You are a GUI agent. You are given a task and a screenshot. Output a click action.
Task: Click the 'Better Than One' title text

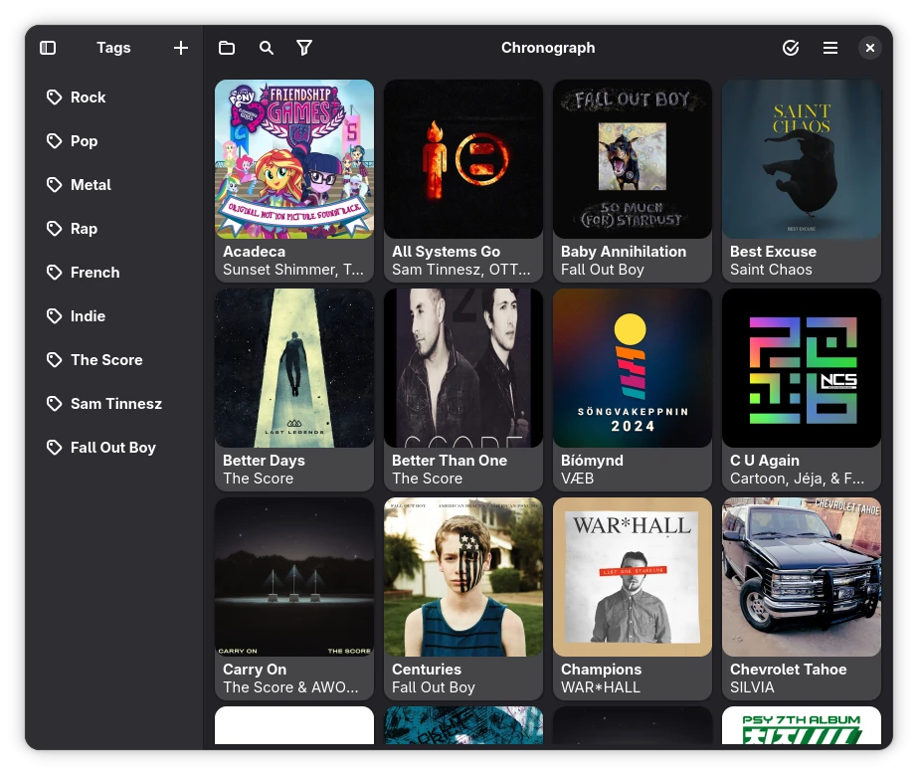[450, 461]
